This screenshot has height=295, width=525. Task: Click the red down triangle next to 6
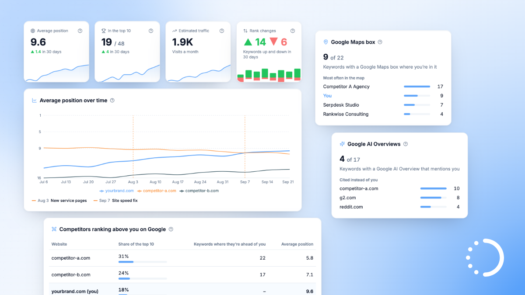pos(274,42)
